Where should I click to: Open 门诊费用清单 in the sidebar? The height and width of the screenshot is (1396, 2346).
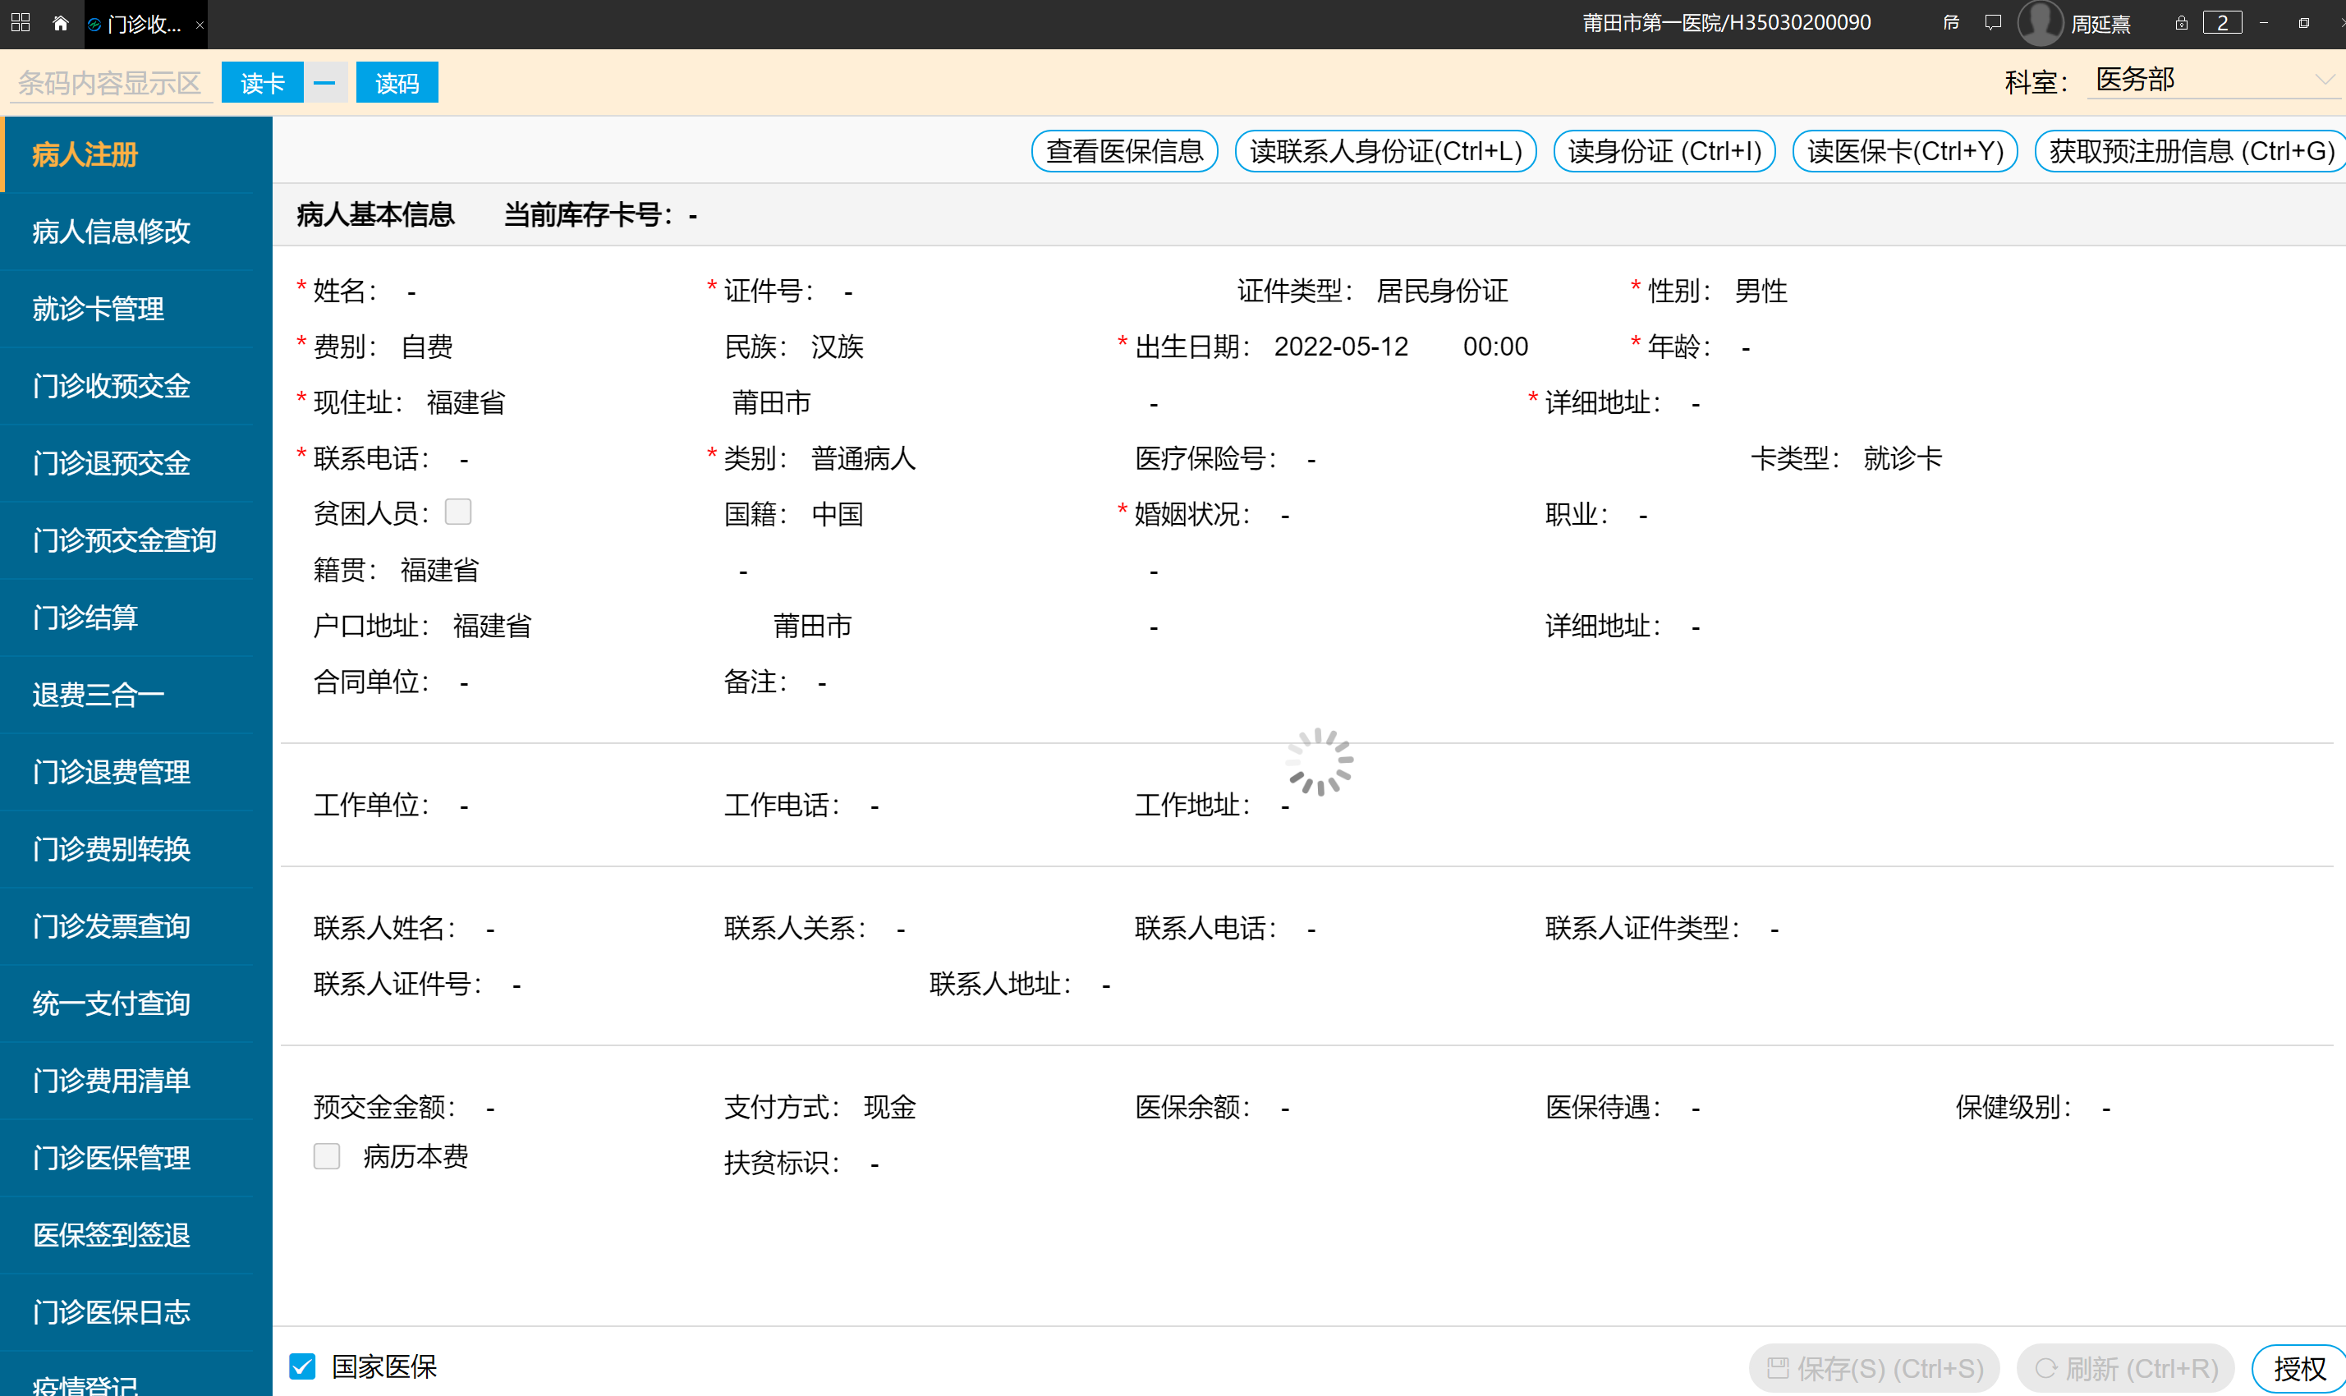136,1080
